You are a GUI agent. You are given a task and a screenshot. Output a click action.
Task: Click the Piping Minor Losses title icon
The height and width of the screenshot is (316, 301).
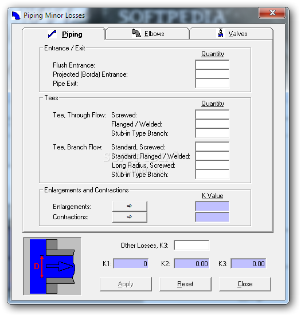click(x=16, y=15)
